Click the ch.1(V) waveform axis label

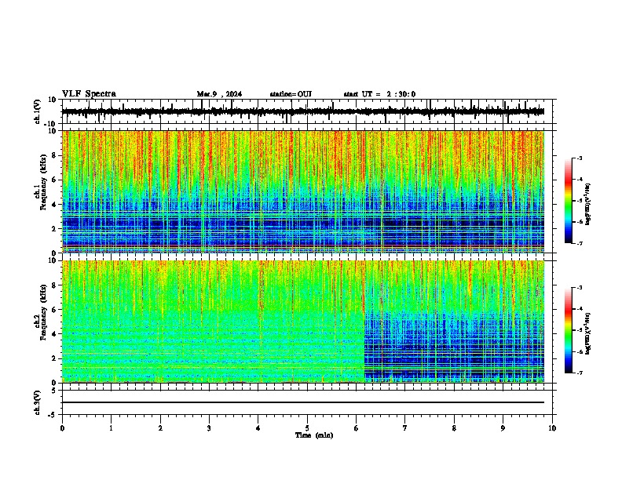point(38,111)
